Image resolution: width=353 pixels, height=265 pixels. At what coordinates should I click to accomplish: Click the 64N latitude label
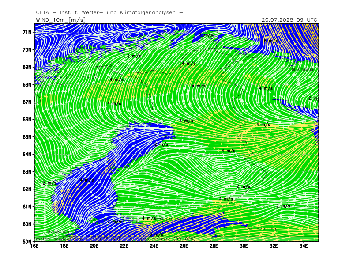27,154
